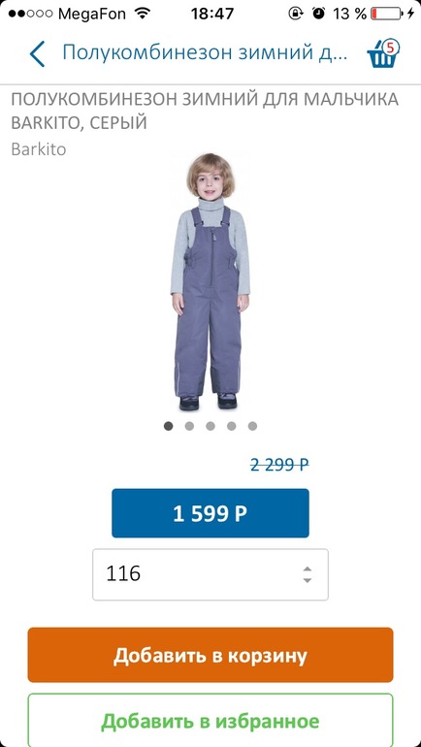Viewport: 421px width, 747px height.
Task: Tap the back chevron arrow
Action: tap(37, 53)
